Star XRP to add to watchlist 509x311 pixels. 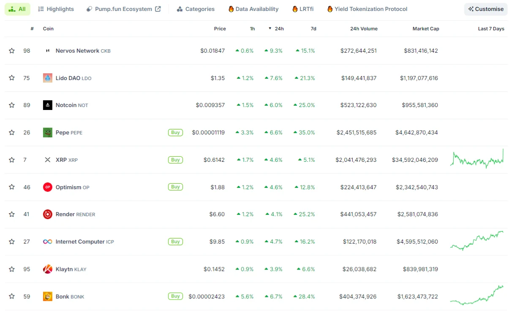point(12,160)
